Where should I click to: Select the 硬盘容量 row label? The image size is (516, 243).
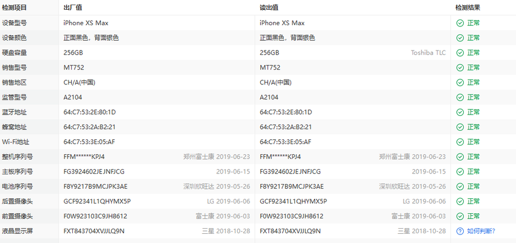14,53
